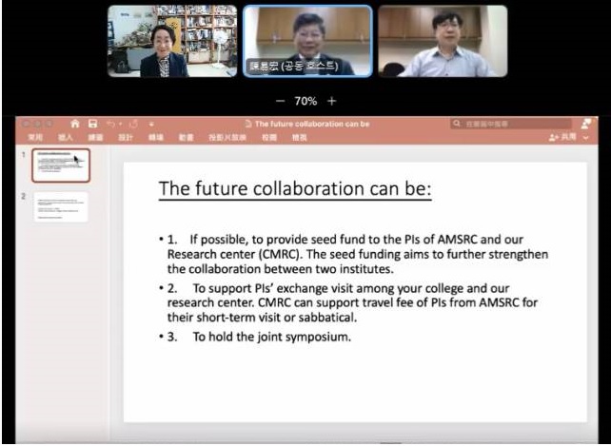Click the Undo arrow icon
Image resolution: width=611 pixels, height=446 pixels.
click(x=110, y=124)
